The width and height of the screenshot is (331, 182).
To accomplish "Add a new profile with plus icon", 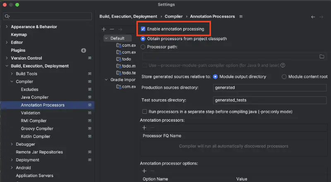I will tap(104, 29).
